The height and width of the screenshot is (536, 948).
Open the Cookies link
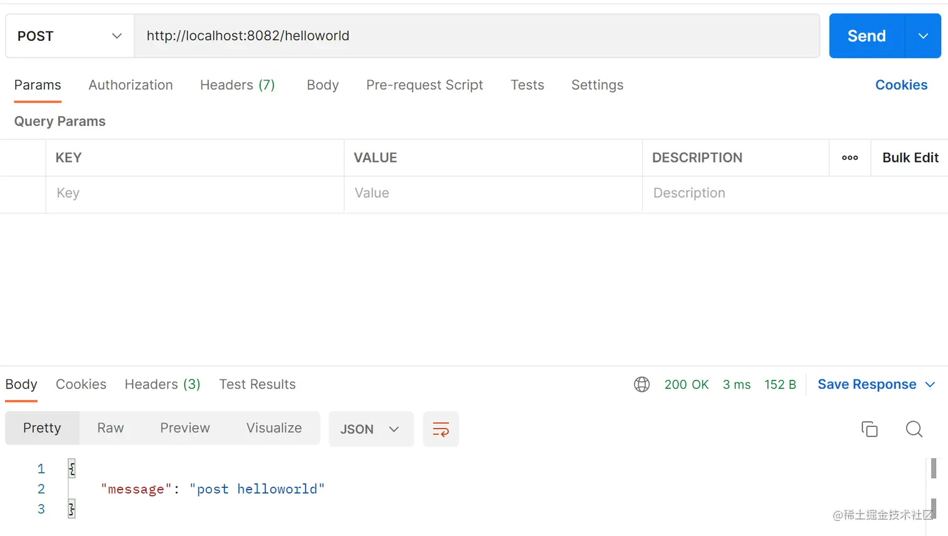click(901, 85)
